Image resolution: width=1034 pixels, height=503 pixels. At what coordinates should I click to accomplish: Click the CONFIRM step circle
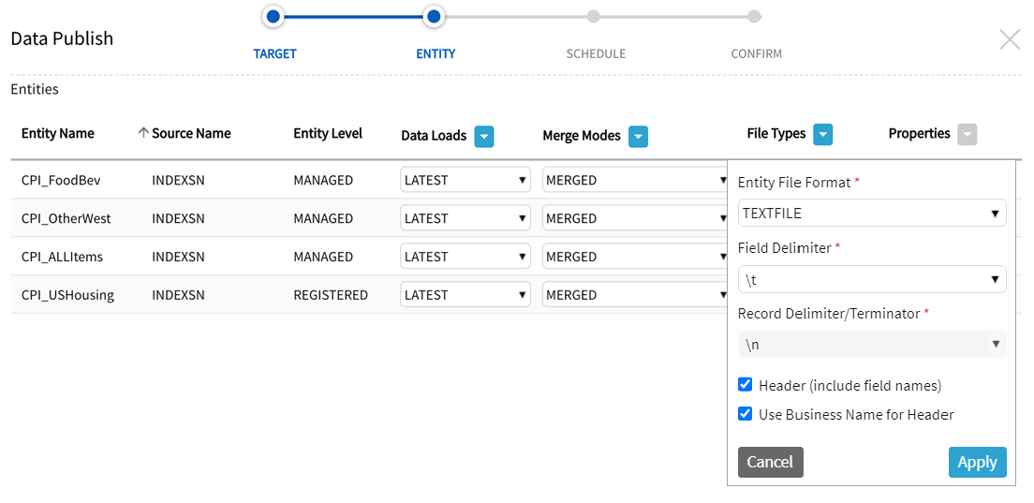(755, 16)
